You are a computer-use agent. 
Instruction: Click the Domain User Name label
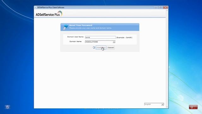point(75,37)
